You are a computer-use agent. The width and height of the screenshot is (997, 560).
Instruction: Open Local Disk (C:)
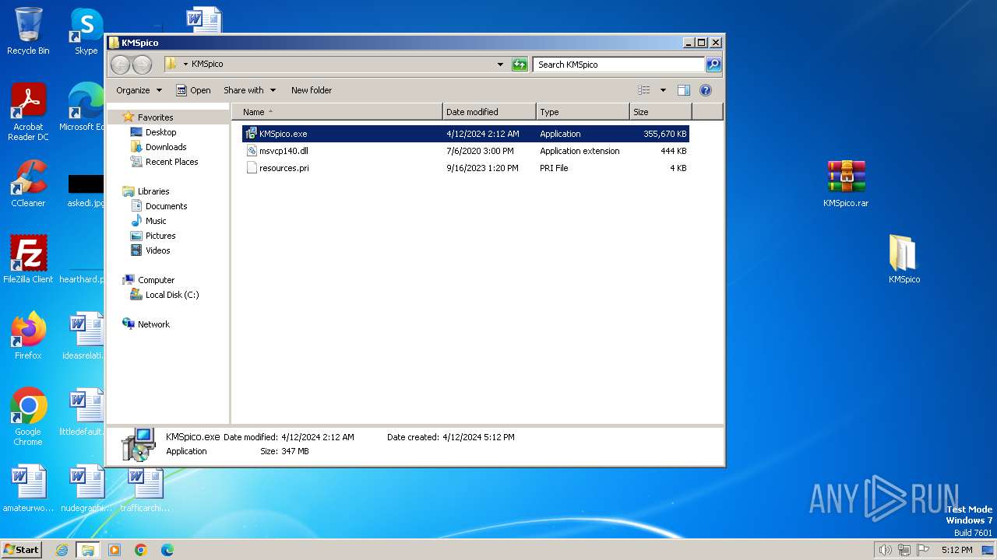click(171, 295)
